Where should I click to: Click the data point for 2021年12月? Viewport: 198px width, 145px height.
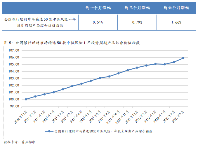137,68
